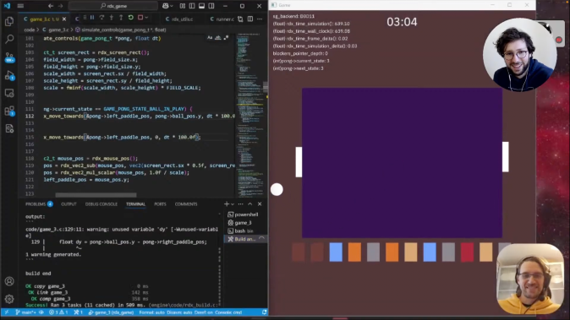
Task: Open the terminal panel more actions menu
Action: 240,204
